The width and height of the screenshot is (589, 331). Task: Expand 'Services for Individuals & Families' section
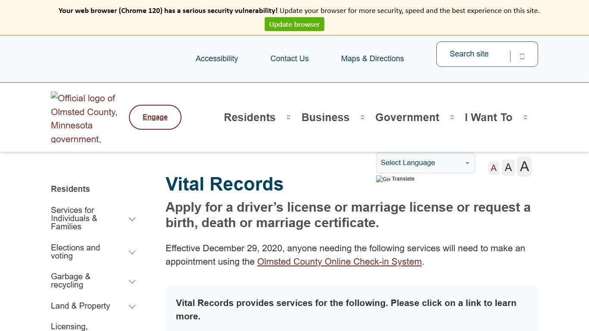pyautogui.click(x=132, y=219)
